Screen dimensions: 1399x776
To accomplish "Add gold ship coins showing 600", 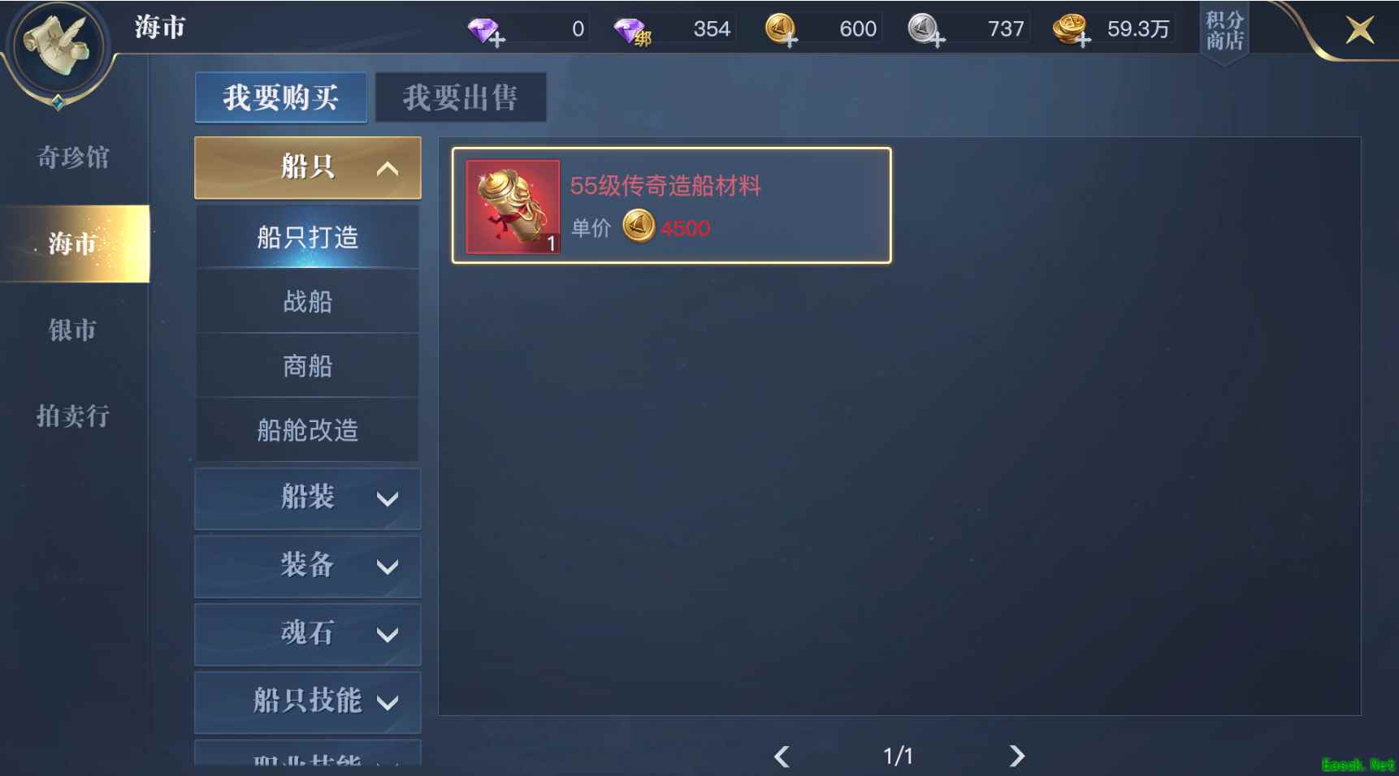I will pyautogui.click(x=782, y=30).
